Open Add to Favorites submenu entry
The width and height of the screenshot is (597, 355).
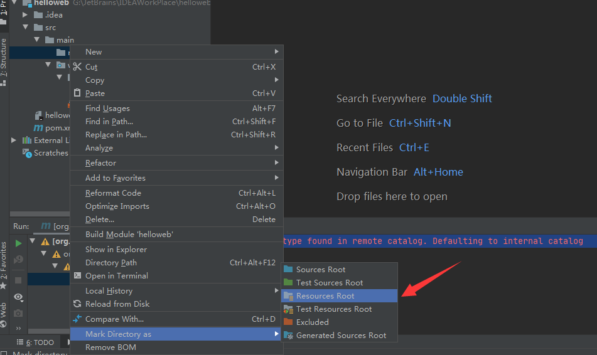176,178
